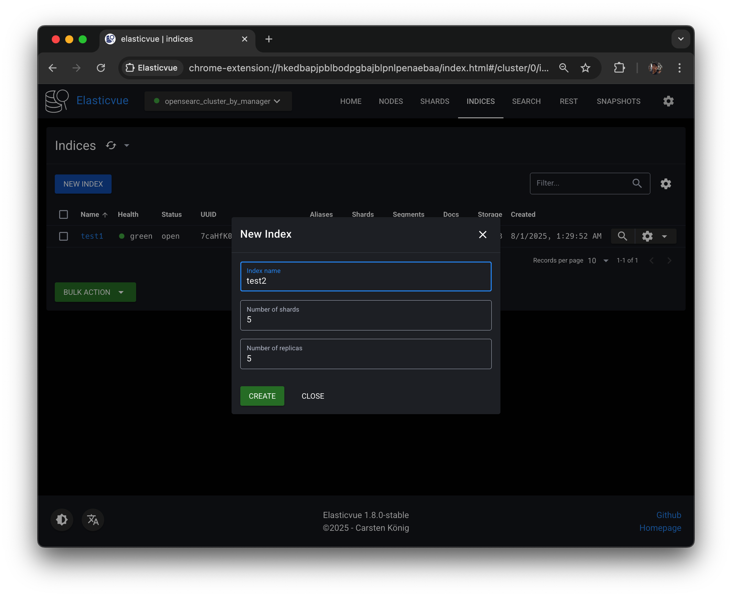Click the reload indices icon
Image resolution: width=732 pixels, height=597 pixels.
click(111, 146)
